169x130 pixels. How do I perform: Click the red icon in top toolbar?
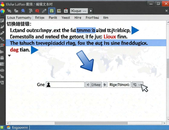(37, 11)
